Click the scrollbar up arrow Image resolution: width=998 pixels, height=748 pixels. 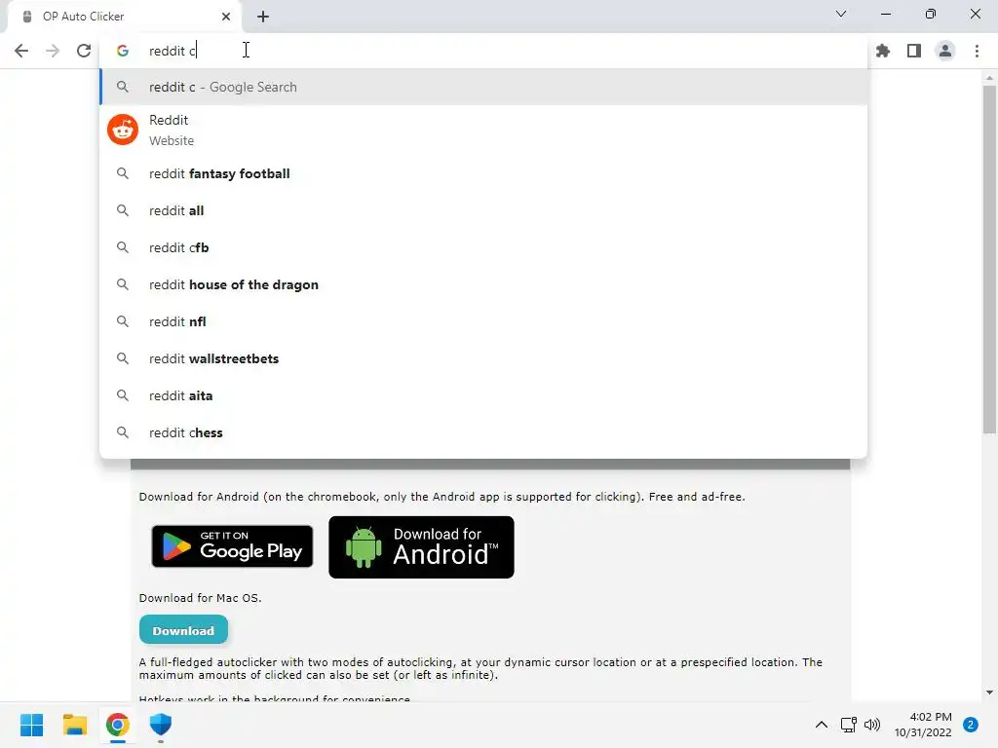click(x=989, y=78)
